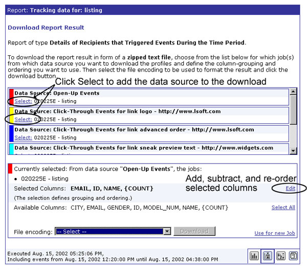Screen dimensions: 307x272
Task: Click the data source list scroll-down arrow
Action: click(293, 151)
